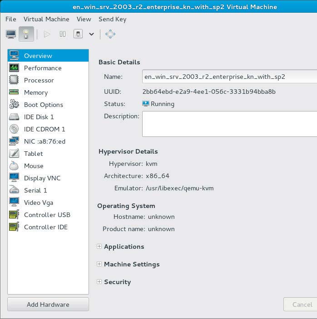Image resolution: width=317 pixels, height=319 pixels.
Task: Click the Running status text
Action: 163,104
